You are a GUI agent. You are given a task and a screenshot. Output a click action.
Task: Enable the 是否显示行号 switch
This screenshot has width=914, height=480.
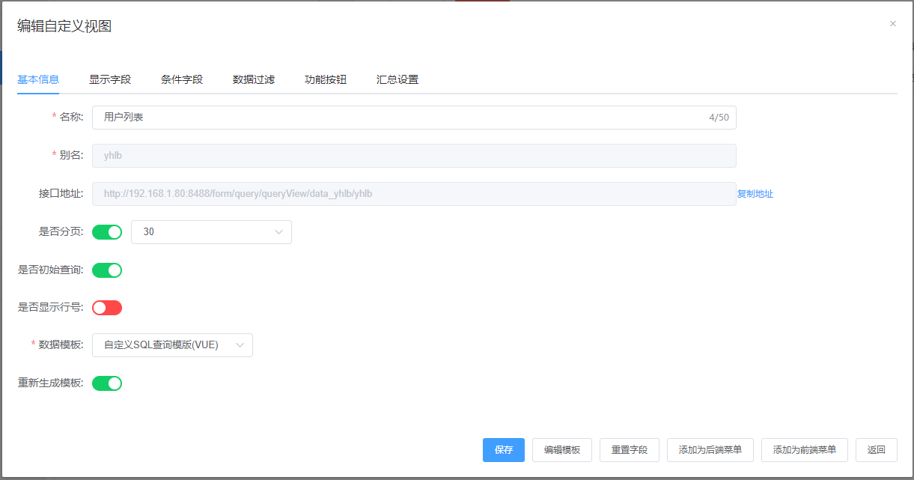(107, 308)
